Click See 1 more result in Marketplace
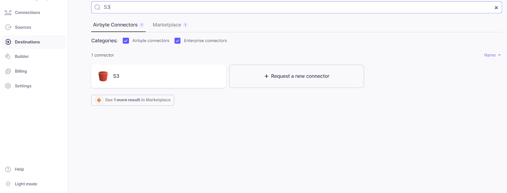The width and height of the screenshot is (507, 193). coord(133,100)
